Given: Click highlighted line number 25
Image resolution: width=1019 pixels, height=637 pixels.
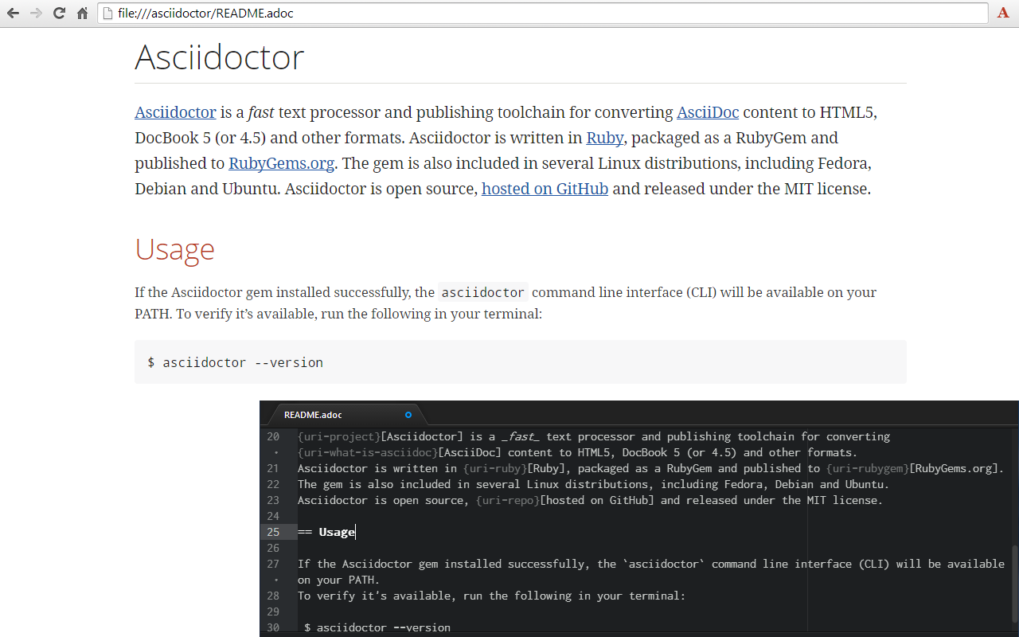Looking at the screenshot, I should pyautogui.click(x=273, y=532).
